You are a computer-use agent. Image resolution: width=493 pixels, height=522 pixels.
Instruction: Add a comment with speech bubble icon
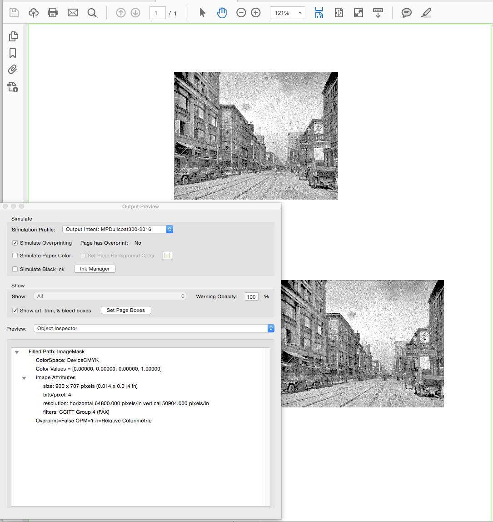pos(406,13)
